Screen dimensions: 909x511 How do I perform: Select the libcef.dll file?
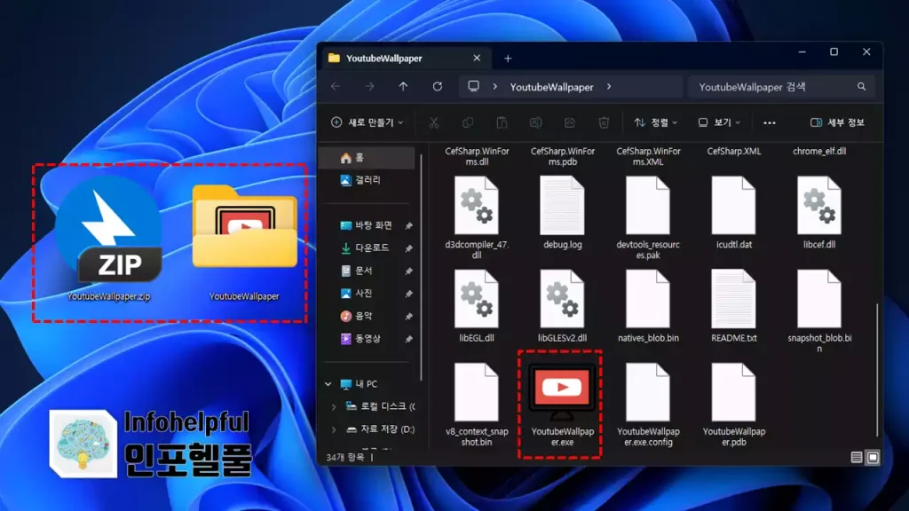[819, 213]
